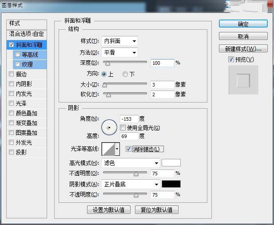Click the 大小 value field 3
The height and width of the screenshot is (225, 274).
[x=163, y=85]
